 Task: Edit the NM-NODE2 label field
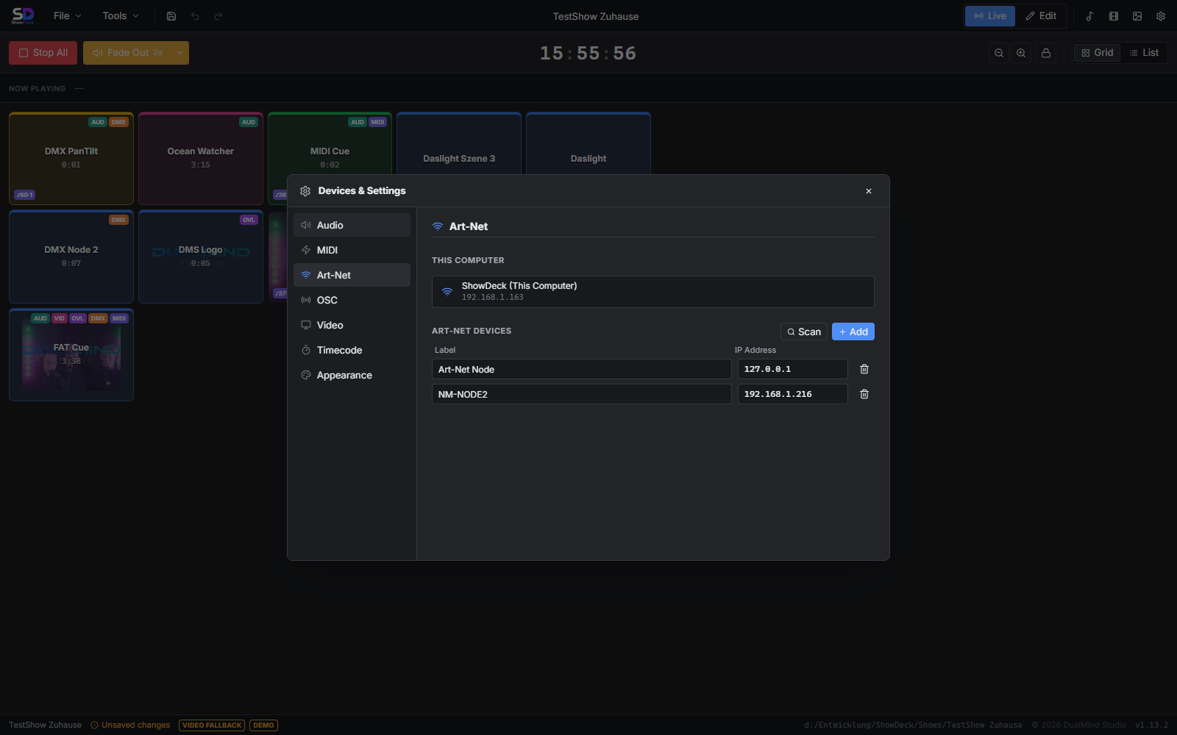pos(582,394)
